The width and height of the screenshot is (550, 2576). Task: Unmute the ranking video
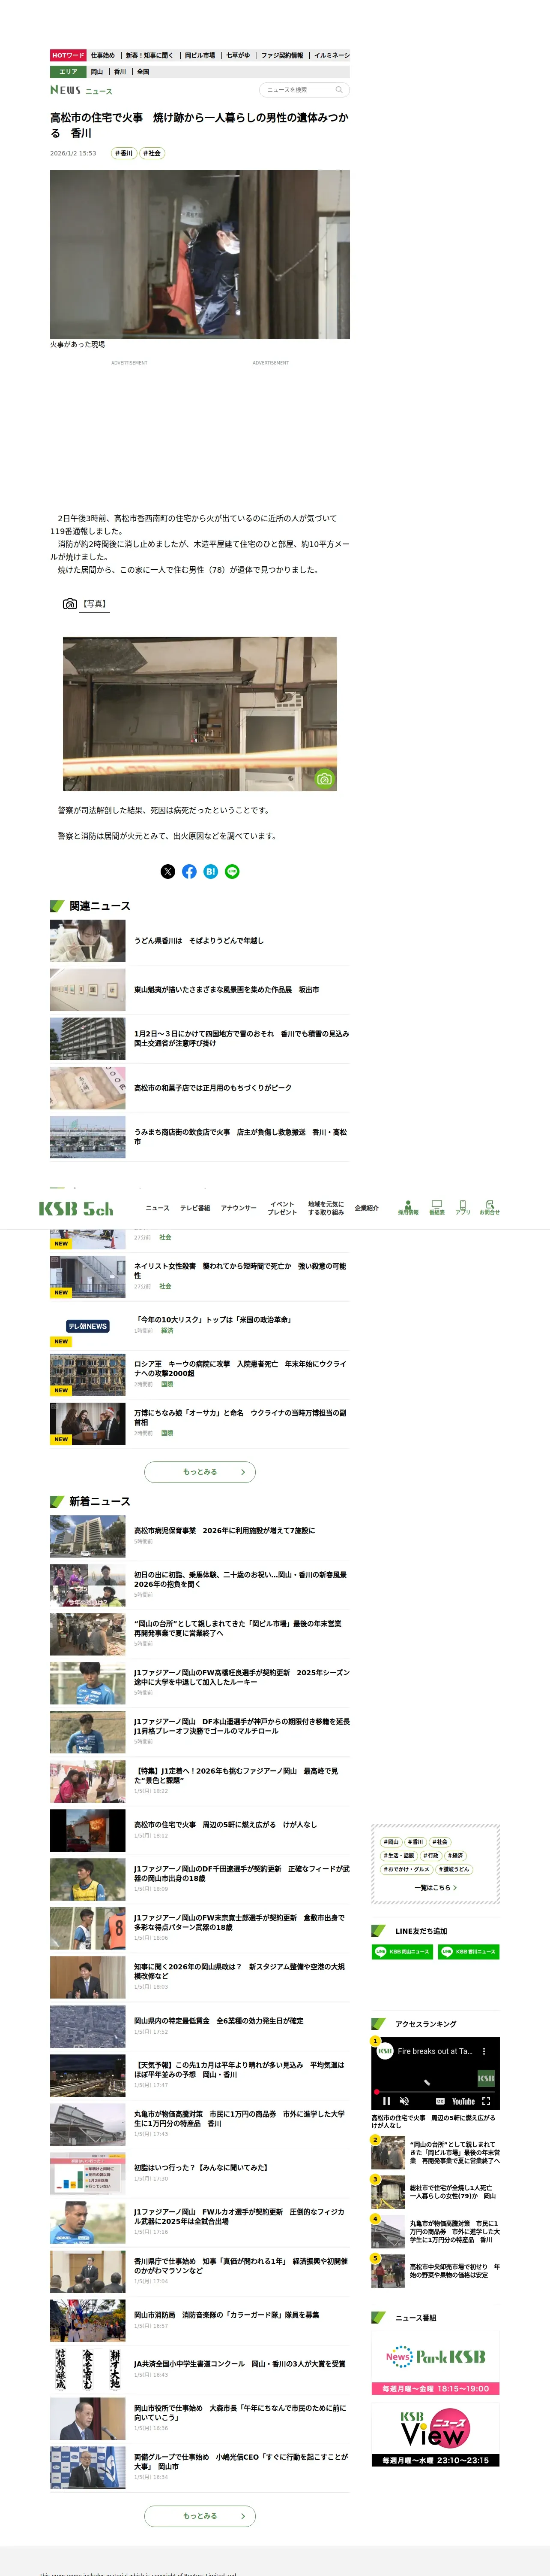point(404,2101)
